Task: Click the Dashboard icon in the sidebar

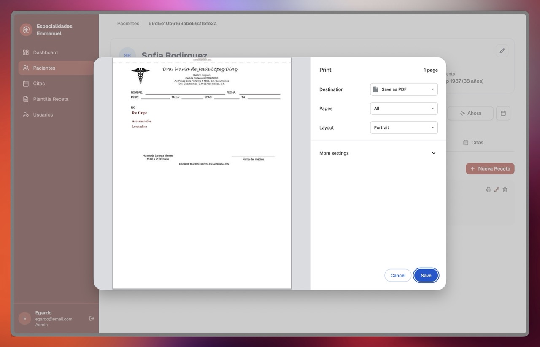Action: pyautogui.click(x=26, y=52)
